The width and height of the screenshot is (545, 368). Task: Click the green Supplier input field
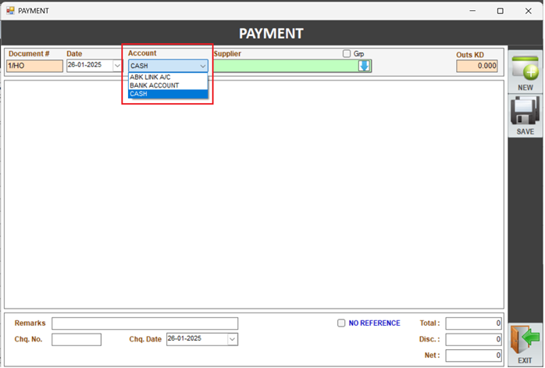pos(286,66)
